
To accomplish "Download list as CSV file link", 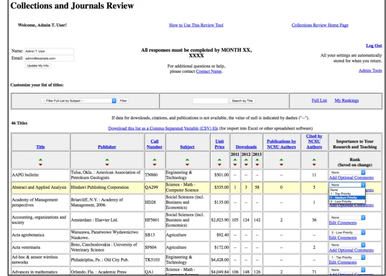I will (163, 129).
